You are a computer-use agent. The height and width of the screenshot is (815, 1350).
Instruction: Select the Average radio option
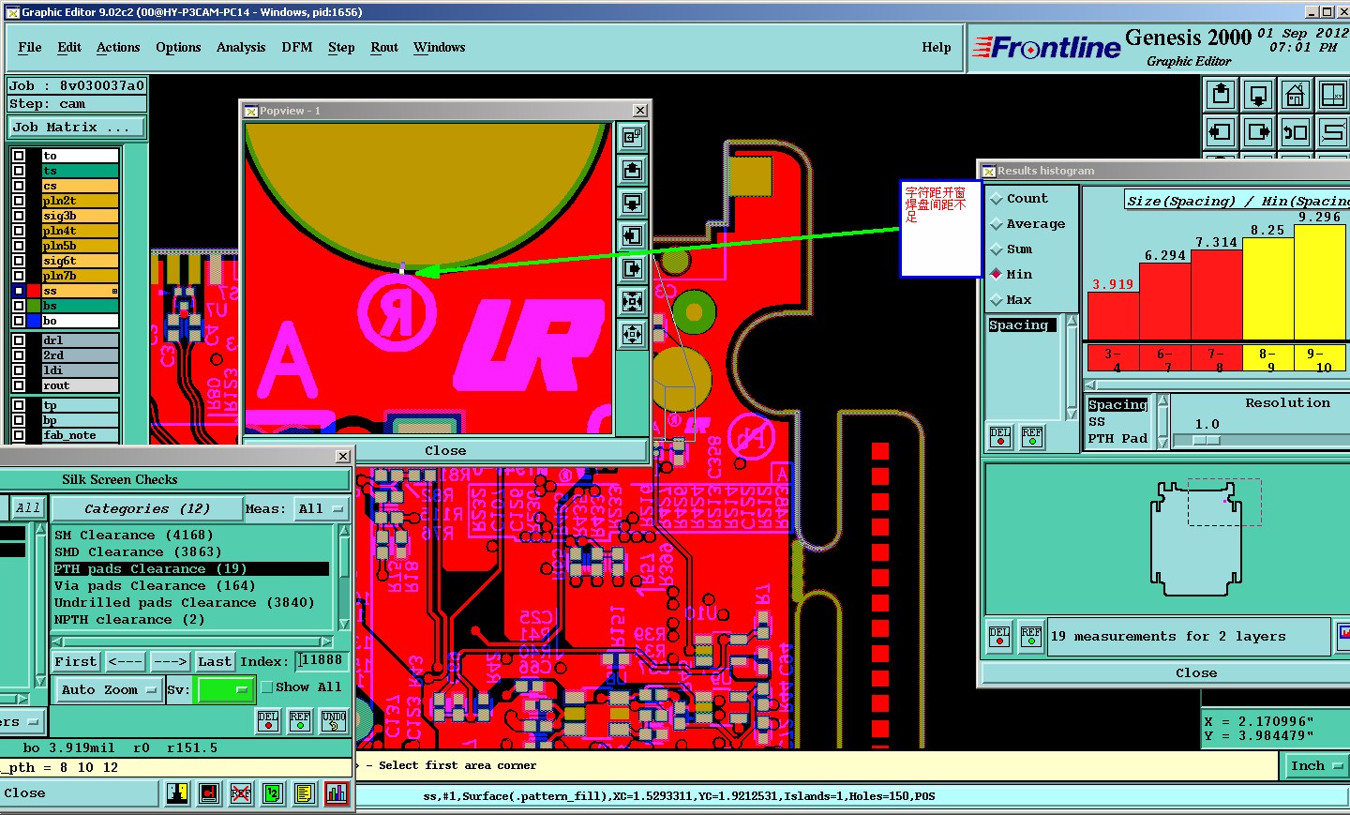[997, 224]
